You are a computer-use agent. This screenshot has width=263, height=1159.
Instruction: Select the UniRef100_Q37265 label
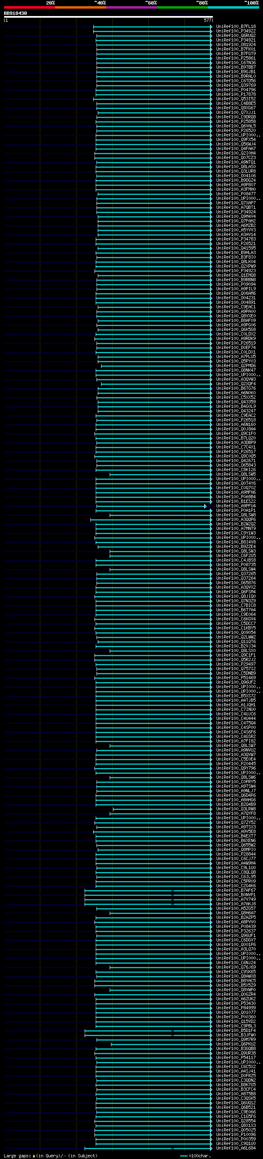pyautogui.click(x=235, y=574)
